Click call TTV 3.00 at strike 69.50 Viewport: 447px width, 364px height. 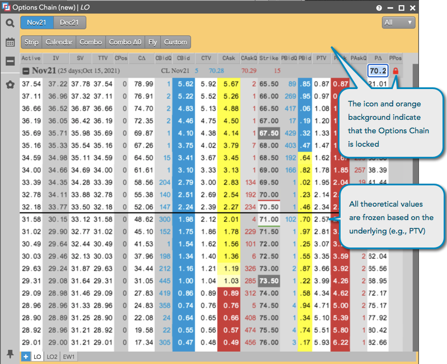coord(206,183)
